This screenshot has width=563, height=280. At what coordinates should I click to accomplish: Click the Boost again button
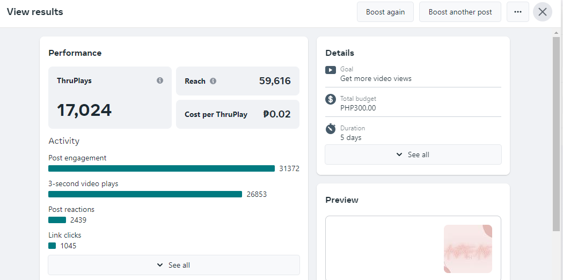coord(385,12)
